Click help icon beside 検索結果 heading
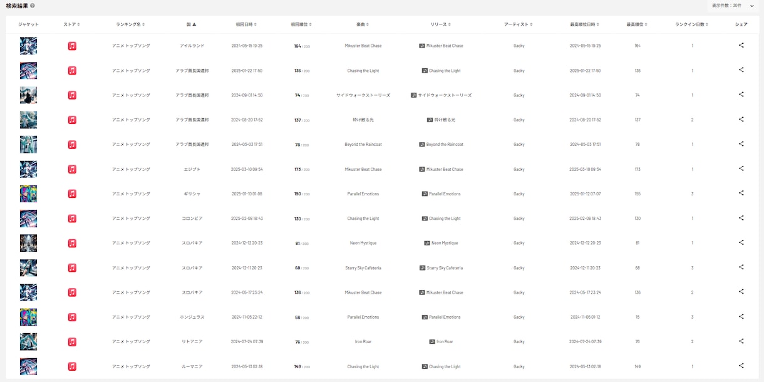The height and width of the screenshot is (382, 764). point(33,5)
